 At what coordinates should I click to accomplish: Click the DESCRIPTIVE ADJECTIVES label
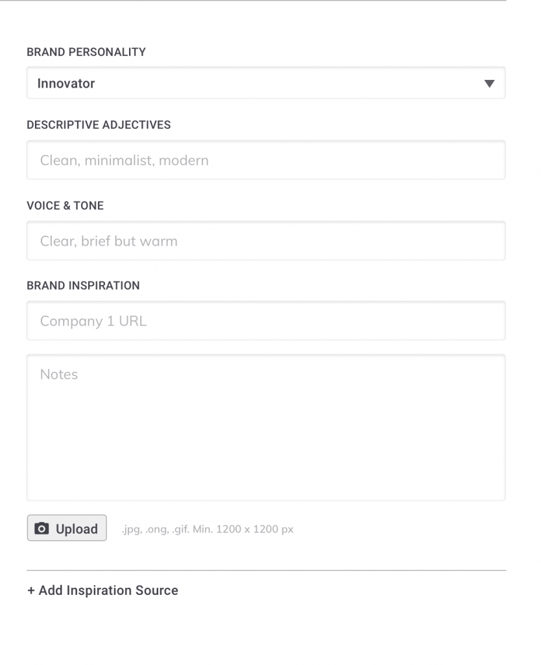(99, 125)
